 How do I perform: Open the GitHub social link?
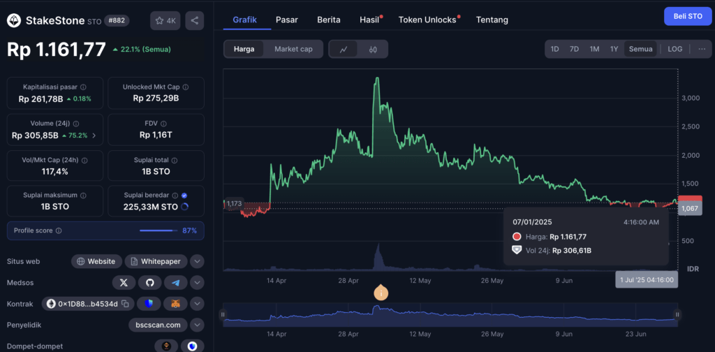pyautogui.click(x=150, y=283)
